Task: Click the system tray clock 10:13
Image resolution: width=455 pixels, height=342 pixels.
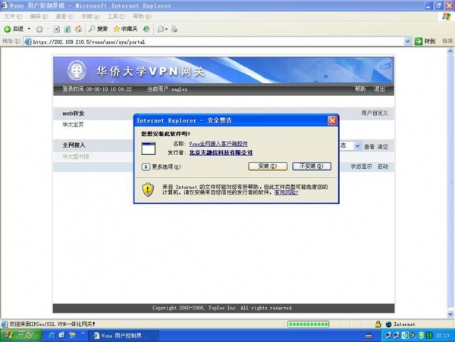Action: click(442, 336)
